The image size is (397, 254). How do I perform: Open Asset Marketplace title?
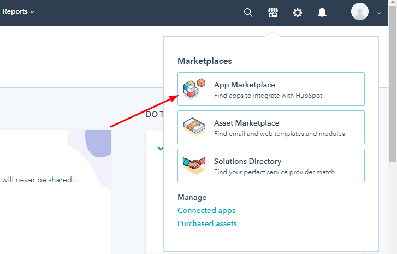(247, 123)
